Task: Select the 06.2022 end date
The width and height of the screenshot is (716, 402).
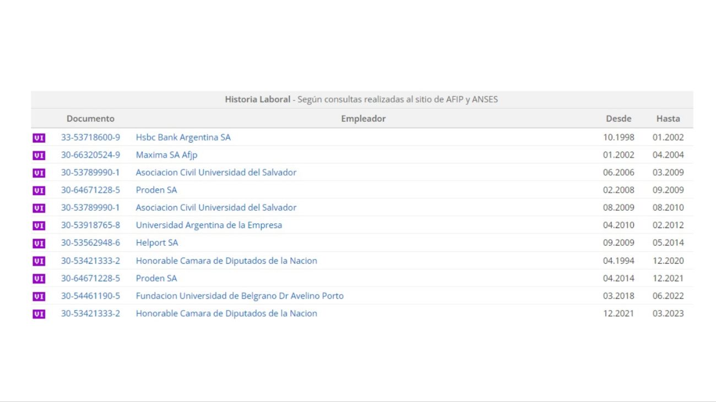Action: [x=668, y=296]
